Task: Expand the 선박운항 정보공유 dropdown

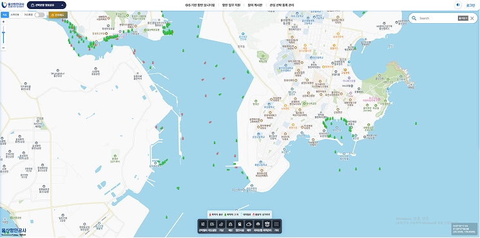Action: click(x=46, y=5)
